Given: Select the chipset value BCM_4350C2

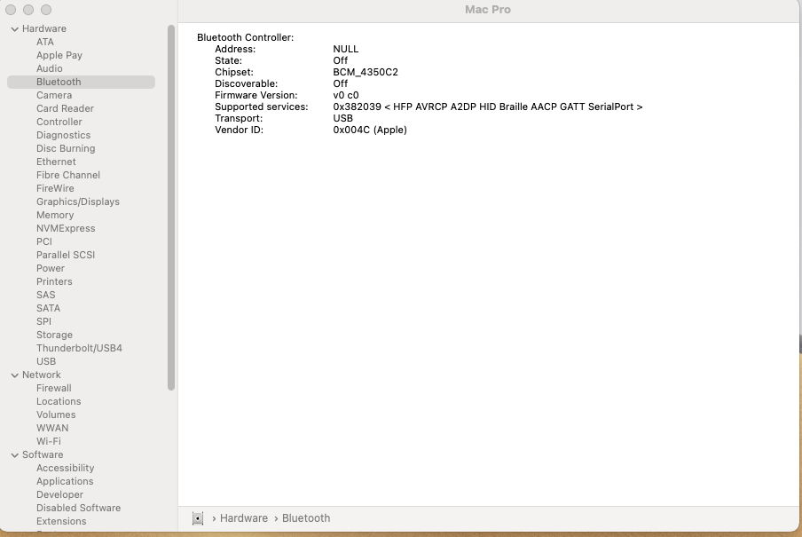Looking at the screenshot, I should (366, 72).
